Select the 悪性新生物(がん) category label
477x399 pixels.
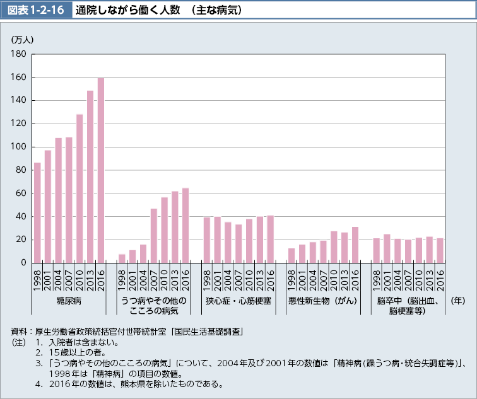click(323, 300)
